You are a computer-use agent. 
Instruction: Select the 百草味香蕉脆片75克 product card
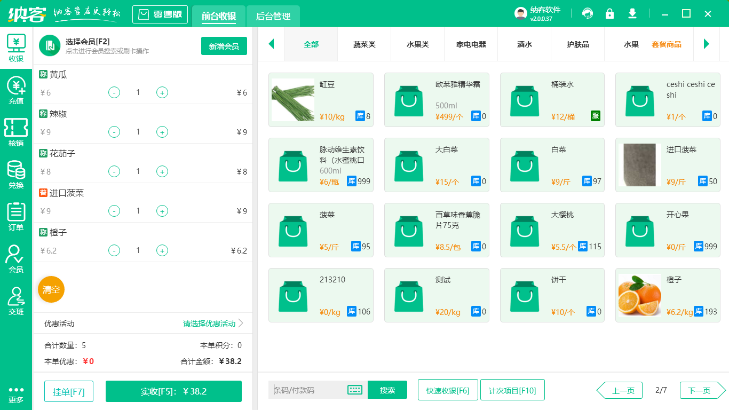(437, 230)
